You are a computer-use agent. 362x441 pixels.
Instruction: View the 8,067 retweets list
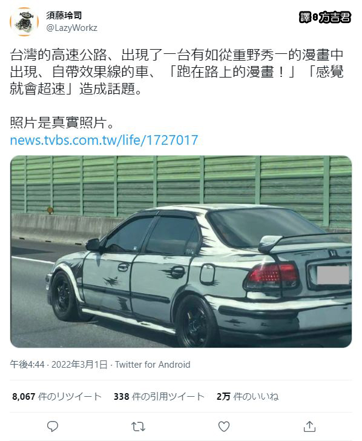57,397
